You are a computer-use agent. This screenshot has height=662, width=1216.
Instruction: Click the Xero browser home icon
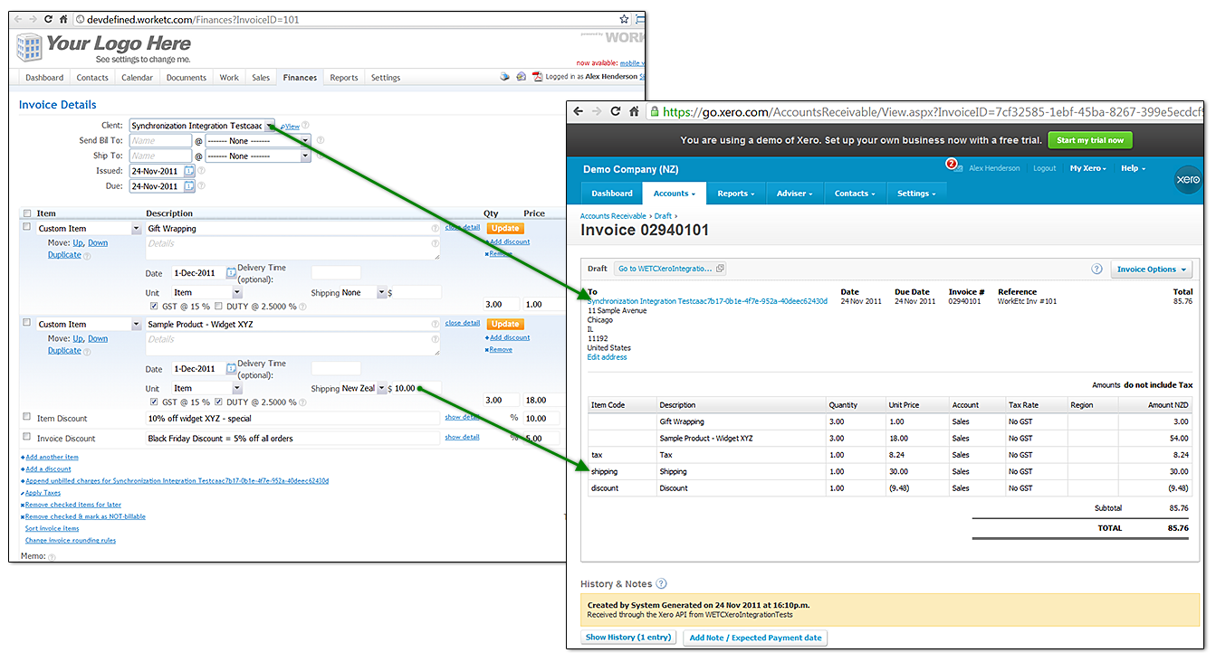(635, 112)
